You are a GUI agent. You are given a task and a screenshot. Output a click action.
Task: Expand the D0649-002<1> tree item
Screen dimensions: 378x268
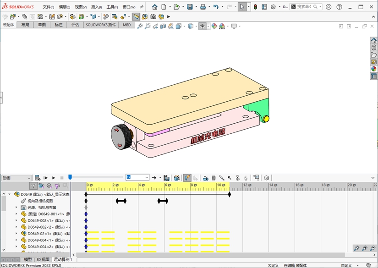[16, 220]
